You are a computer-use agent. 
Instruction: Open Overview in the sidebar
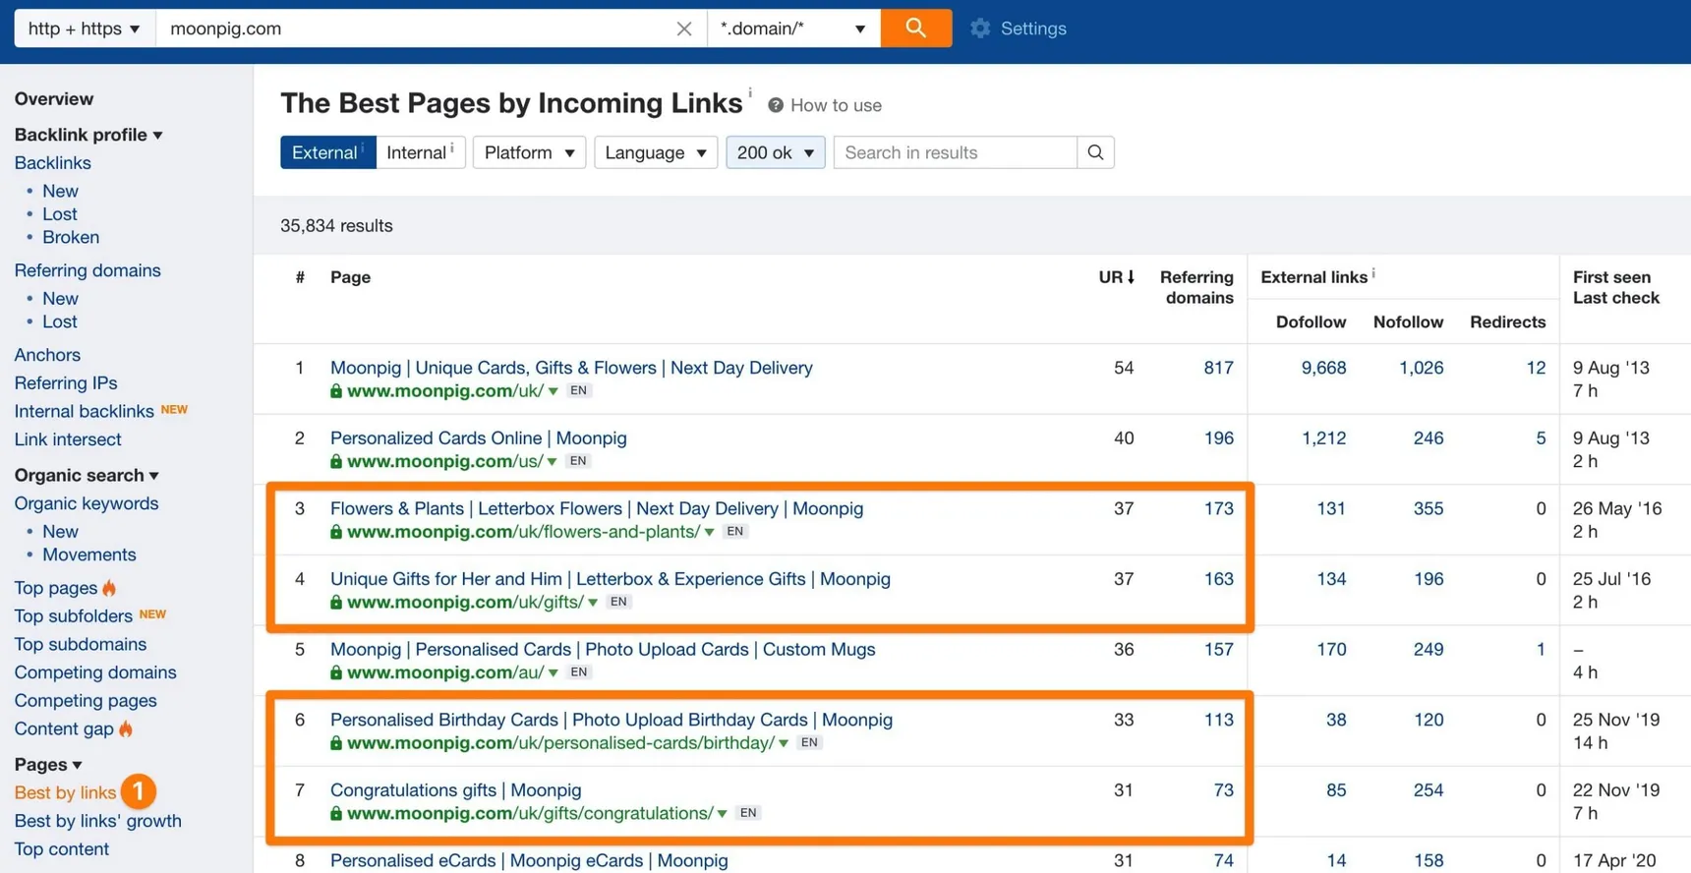point(54,98)
